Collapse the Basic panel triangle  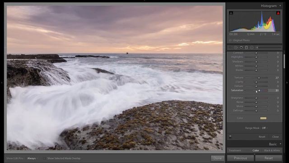pos(280,144)
